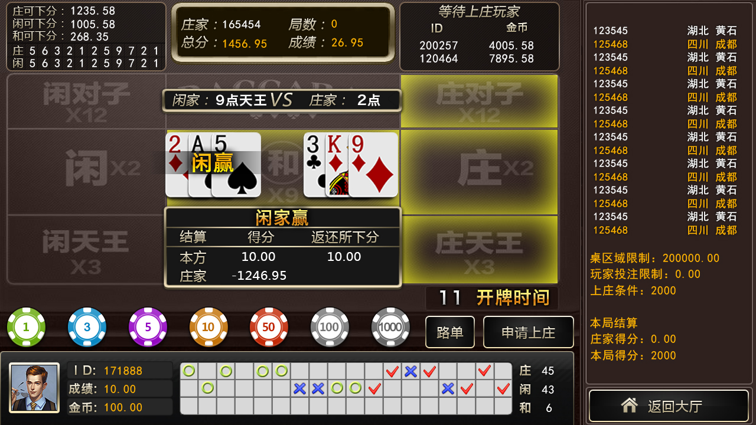Click the nine of diamonds card
Viewport: 756px width, 425px height.
click(x=373, y=165)
